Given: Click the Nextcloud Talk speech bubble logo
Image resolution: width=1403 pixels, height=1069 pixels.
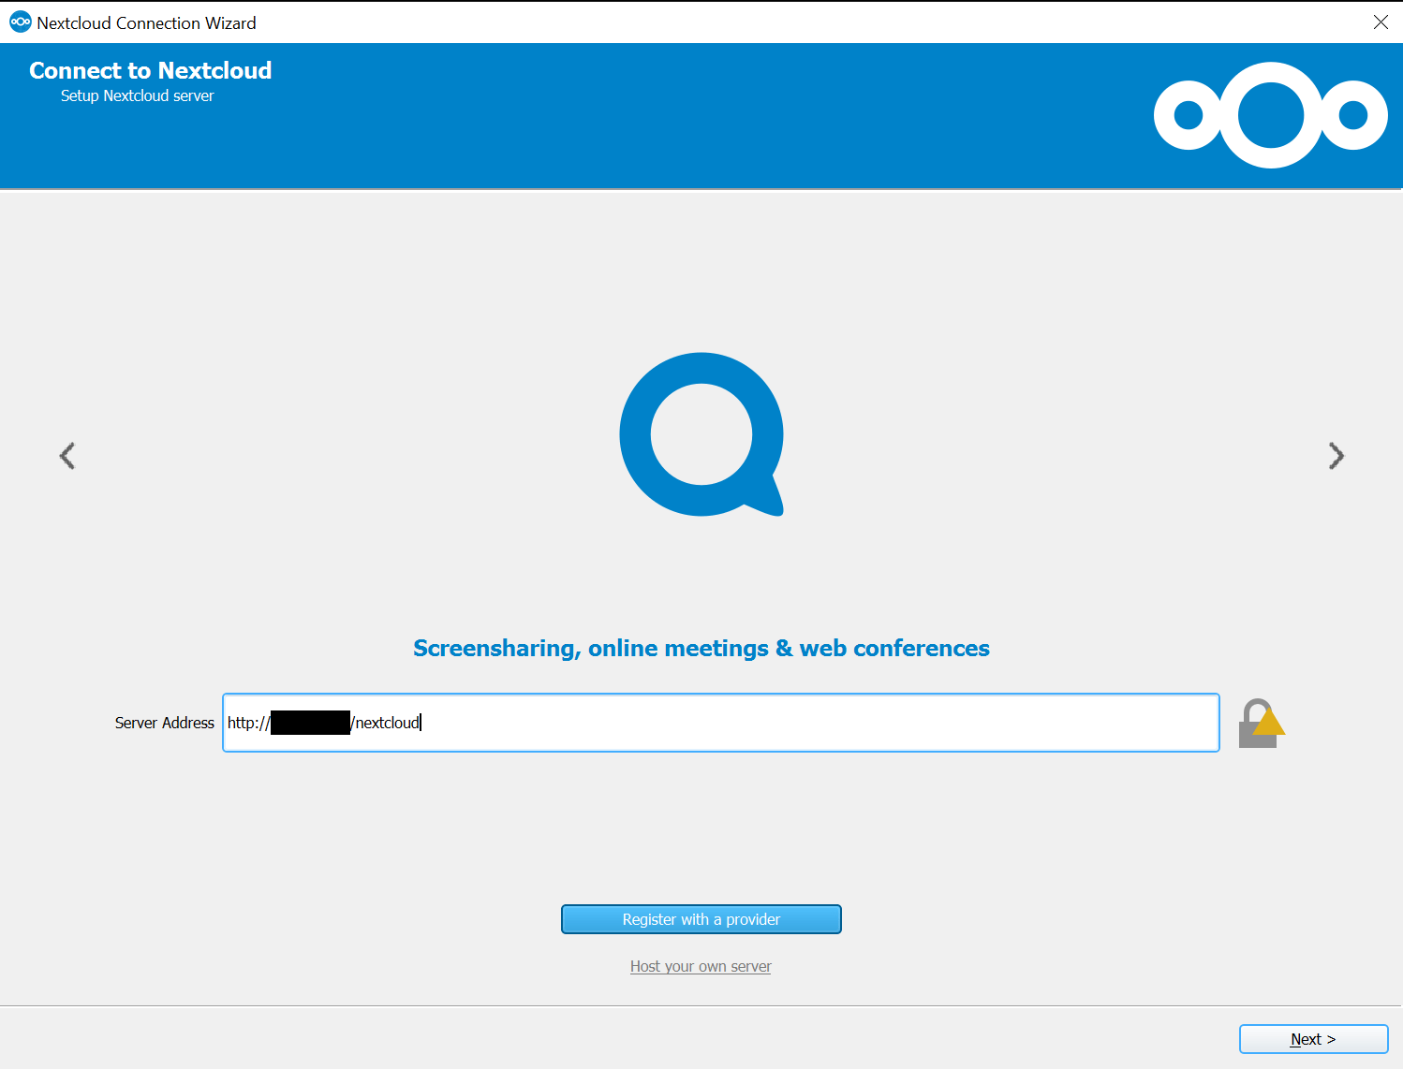Looking at the screenshot, I should 701,434.
